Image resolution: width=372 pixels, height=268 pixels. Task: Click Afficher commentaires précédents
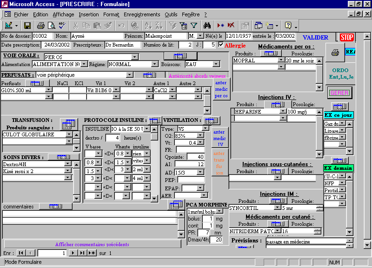coord(92,244)
